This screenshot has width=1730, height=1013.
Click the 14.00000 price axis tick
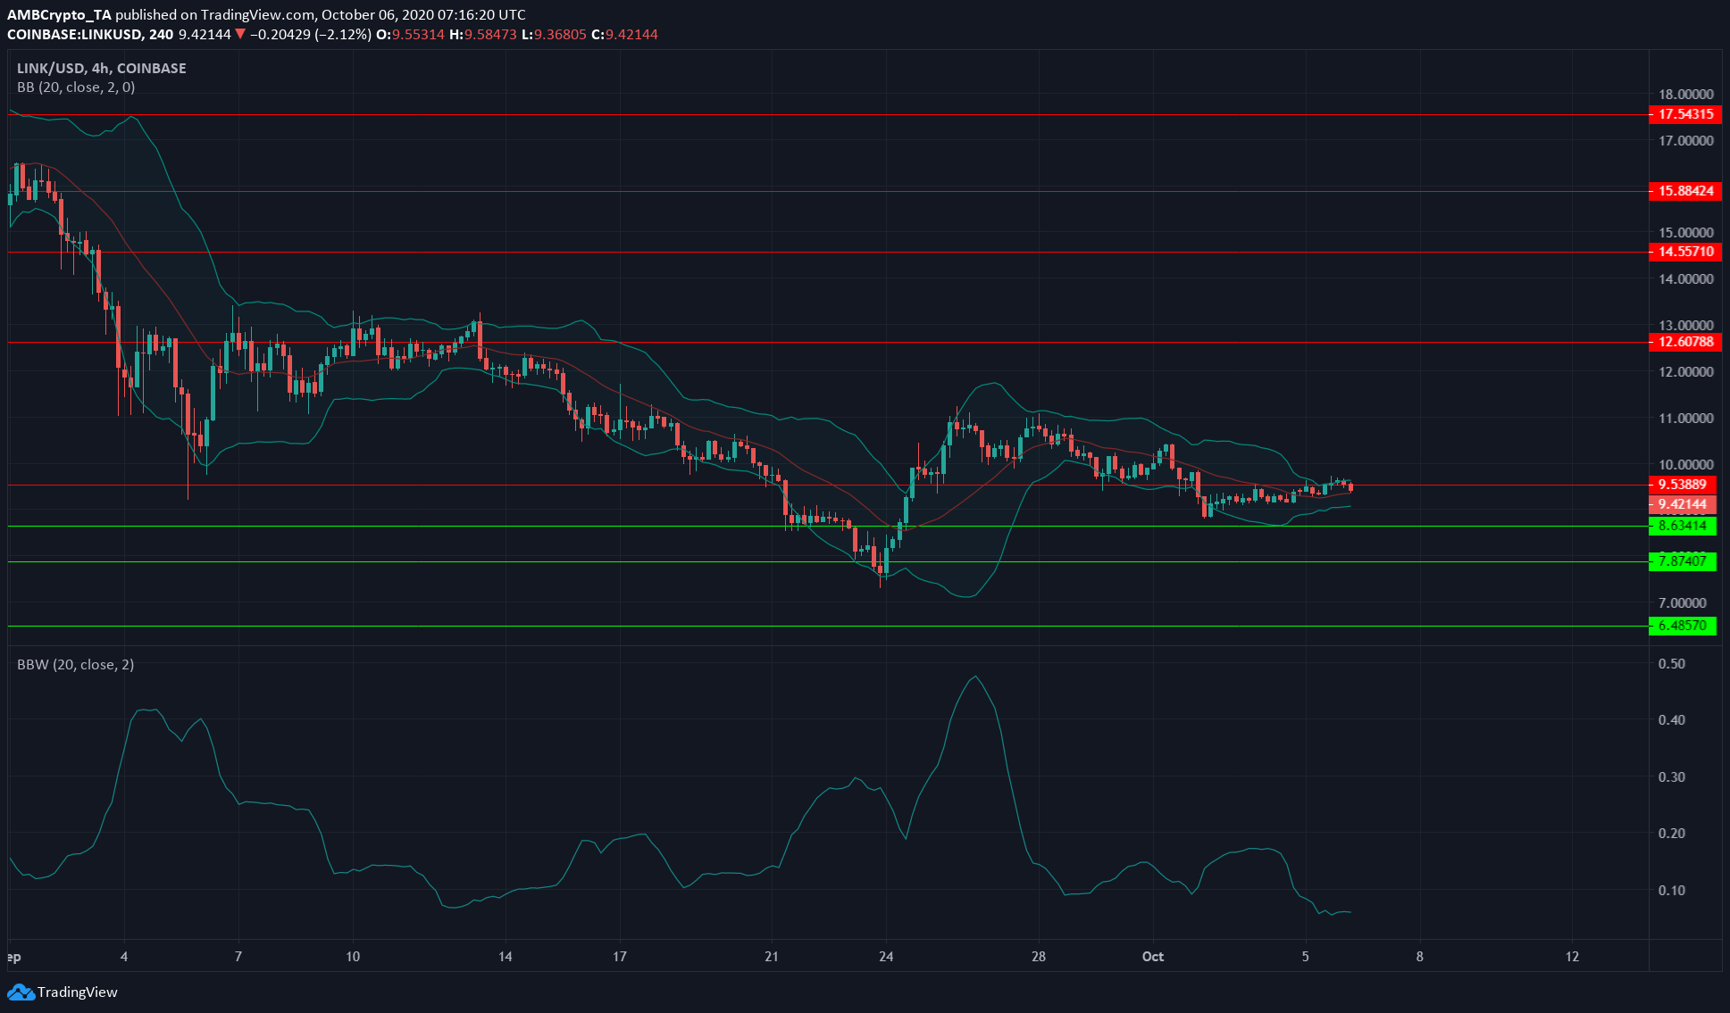1685,278
